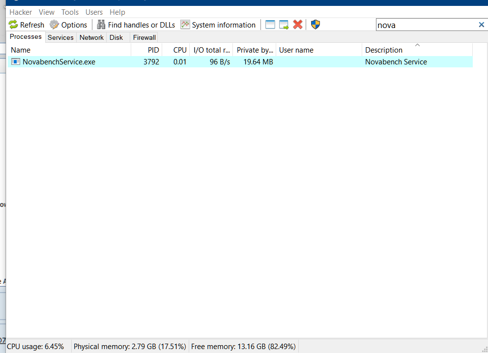Click the 19.64 MB private bytes value

258,61
